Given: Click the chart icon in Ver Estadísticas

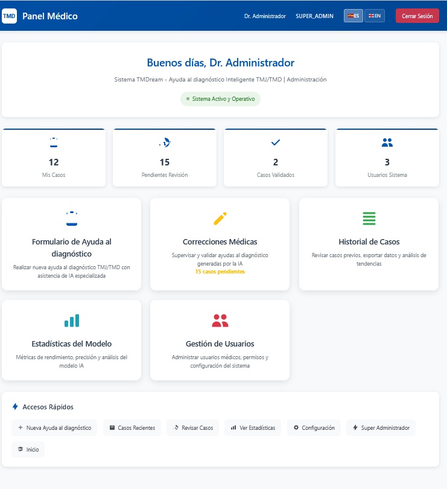Looking at the screenshot, I should [233, 427].
